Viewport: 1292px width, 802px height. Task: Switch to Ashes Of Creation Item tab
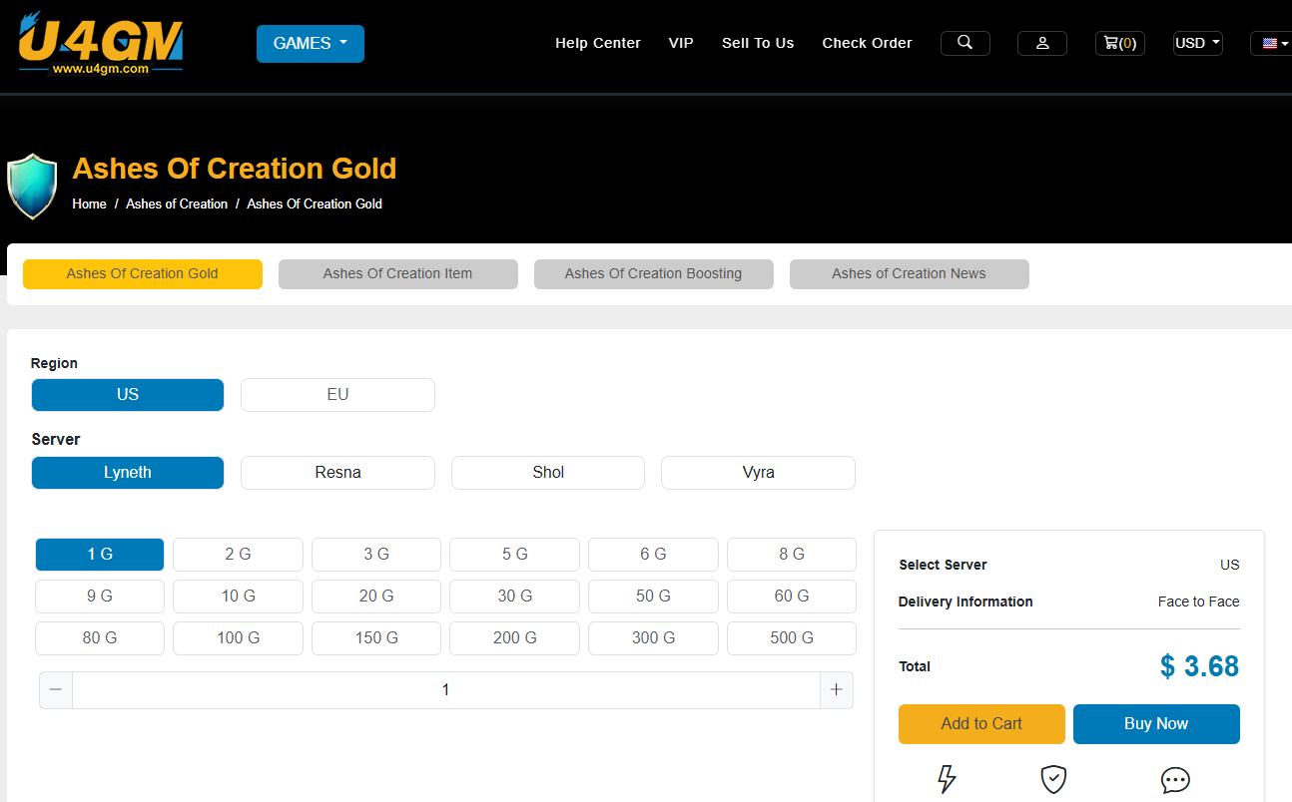(x=397, y=274)
